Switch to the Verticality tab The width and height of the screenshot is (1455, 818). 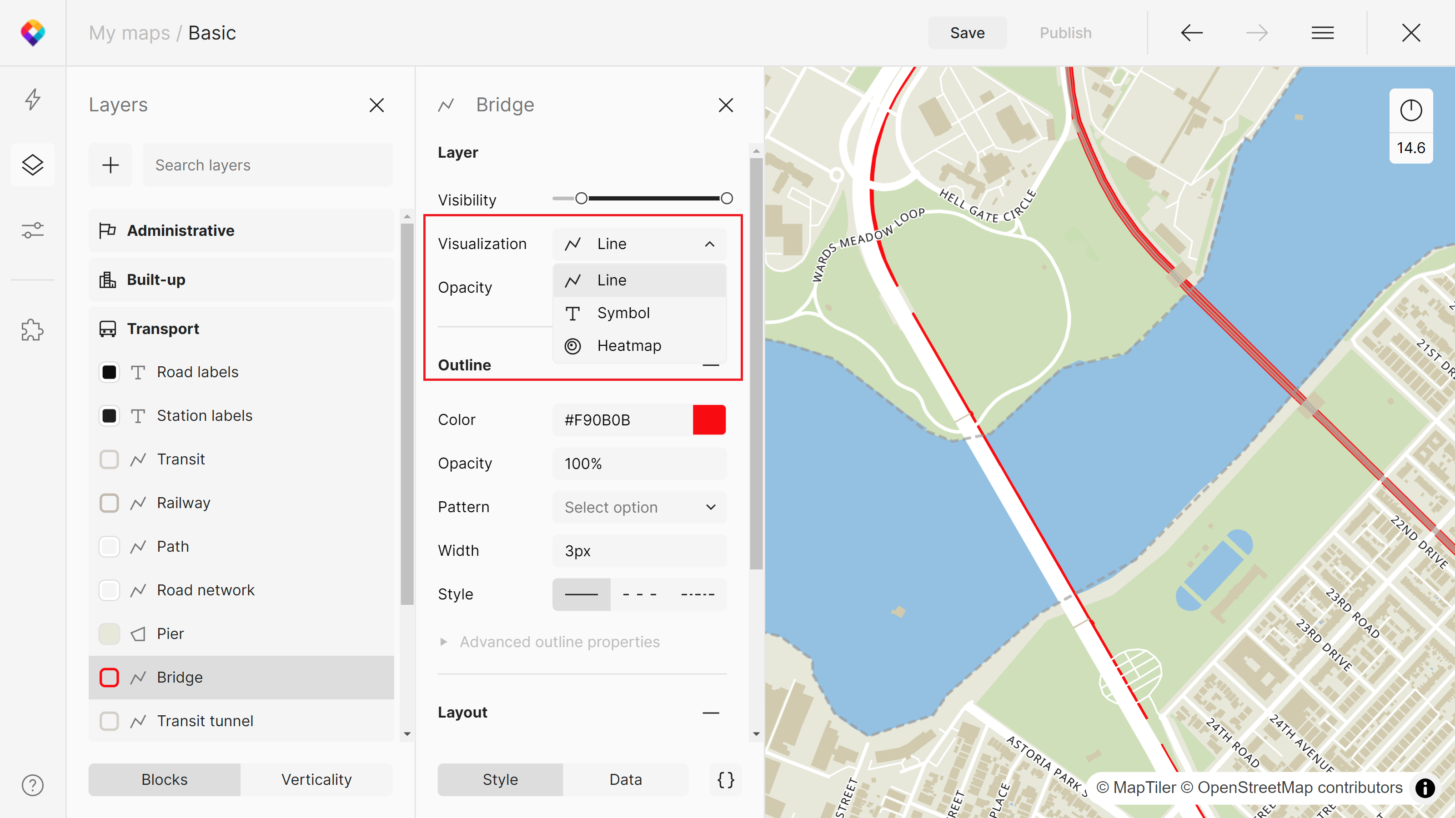click(x=316, y=780)
